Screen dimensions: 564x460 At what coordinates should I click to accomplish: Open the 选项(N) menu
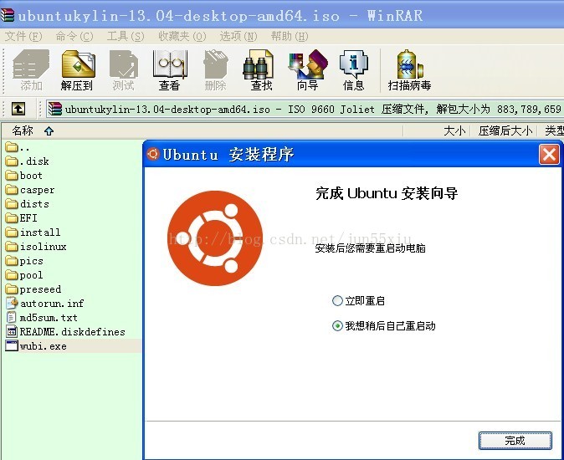[x=238, y=36]
